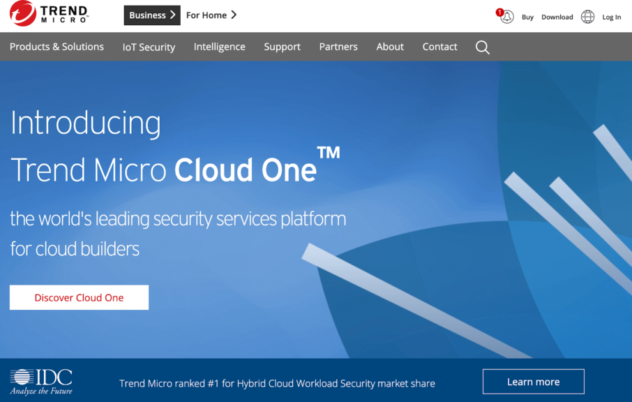Open the Intelligence navigation item

click(x=219, y=47)
